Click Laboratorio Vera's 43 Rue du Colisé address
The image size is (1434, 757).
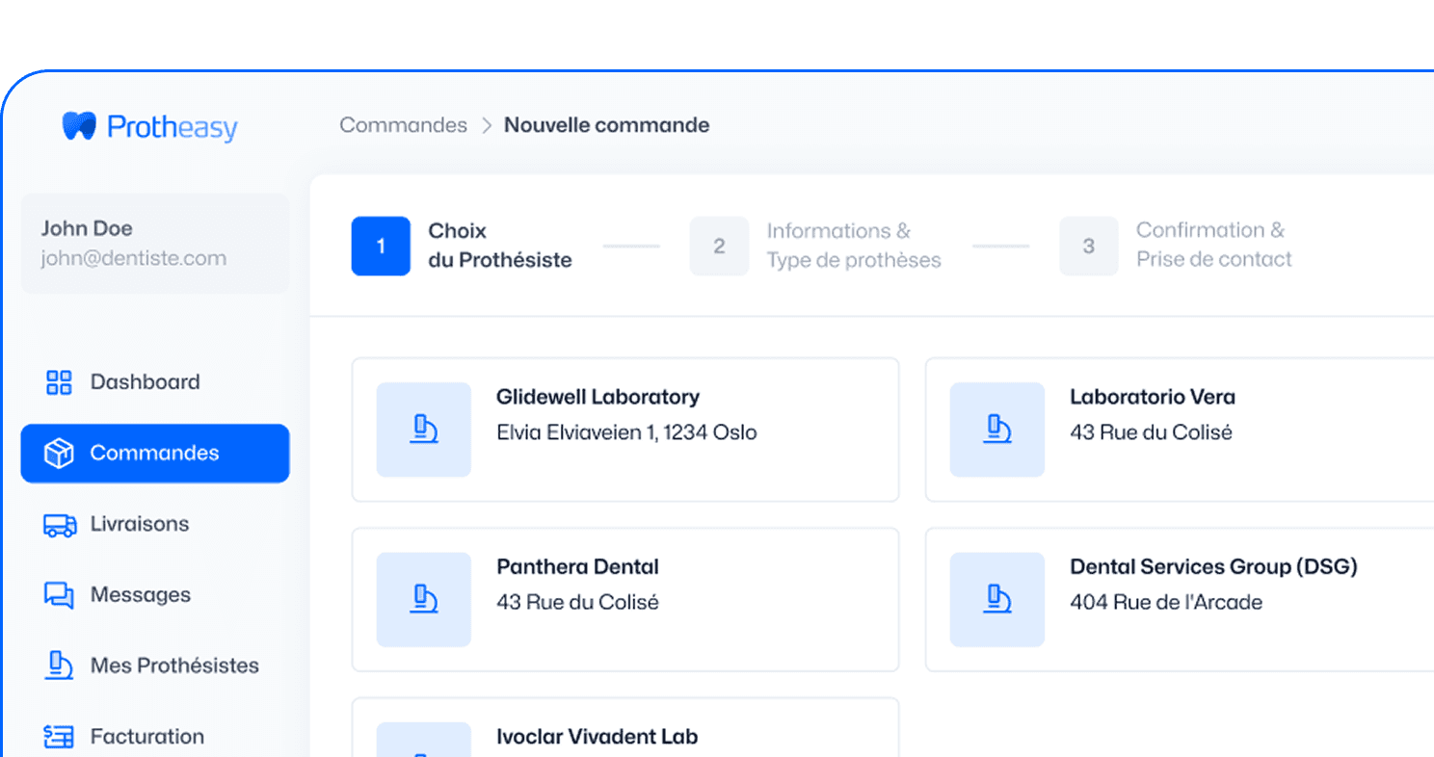click(x=1151, y=432)
